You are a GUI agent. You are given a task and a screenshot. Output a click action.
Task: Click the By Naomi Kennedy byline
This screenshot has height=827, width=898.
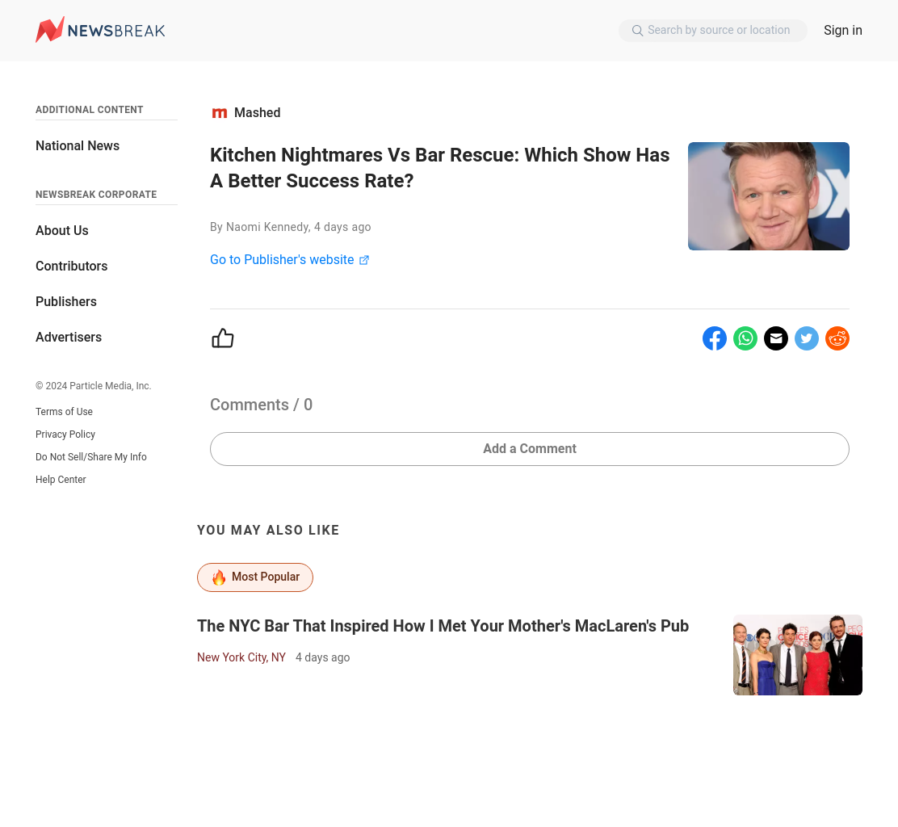(x=291, y=228)
